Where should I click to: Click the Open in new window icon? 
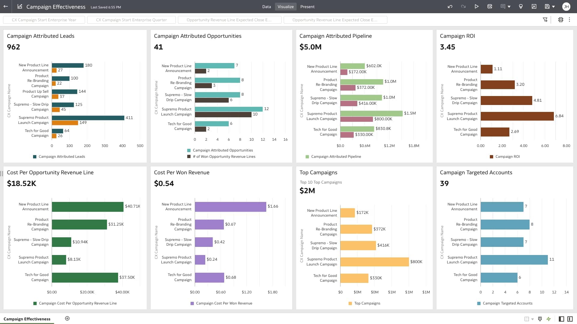534,6
